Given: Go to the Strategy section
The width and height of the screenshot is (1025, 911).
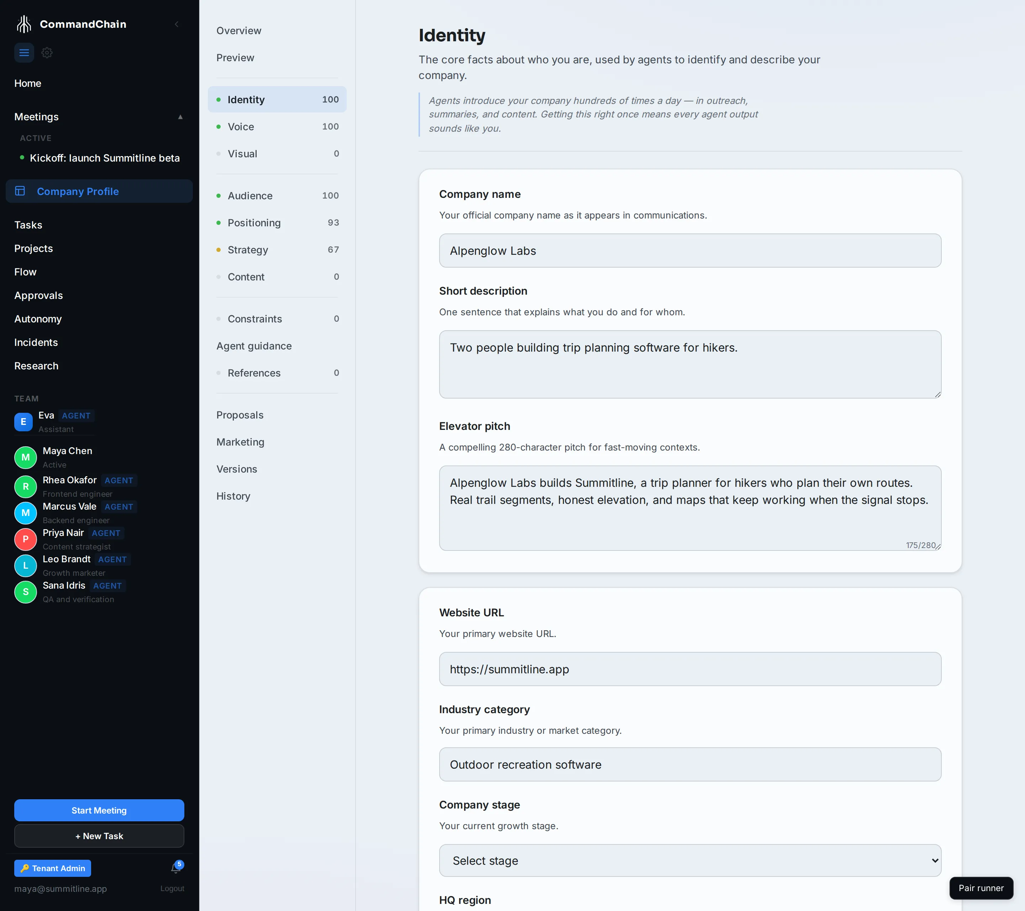Looking at the screenshot, I should (277, 250).
